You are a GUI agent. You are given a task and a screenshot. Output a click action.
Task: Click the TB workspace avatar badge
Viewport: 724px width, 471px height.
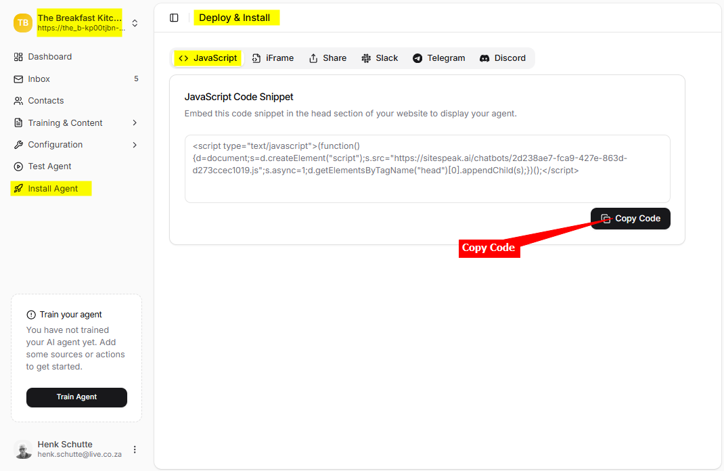coord(22,22)
